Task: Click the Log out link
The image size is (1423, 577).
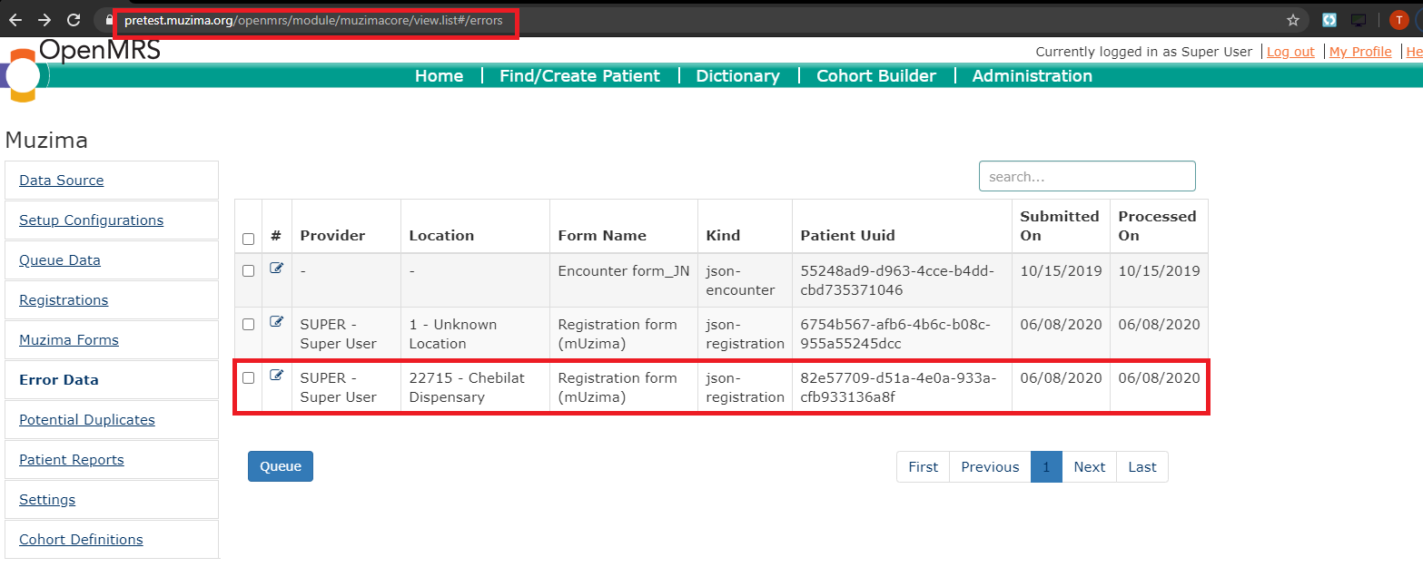Action: 1290,52
